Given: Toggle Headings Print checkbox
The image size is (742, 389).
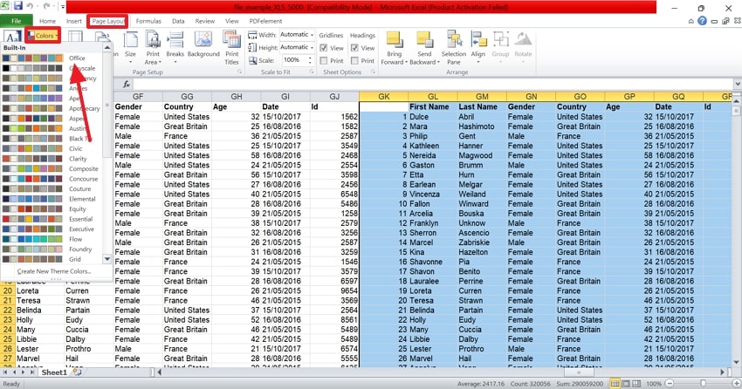Looking at the screenshot, I should click(x=354, y=60).
